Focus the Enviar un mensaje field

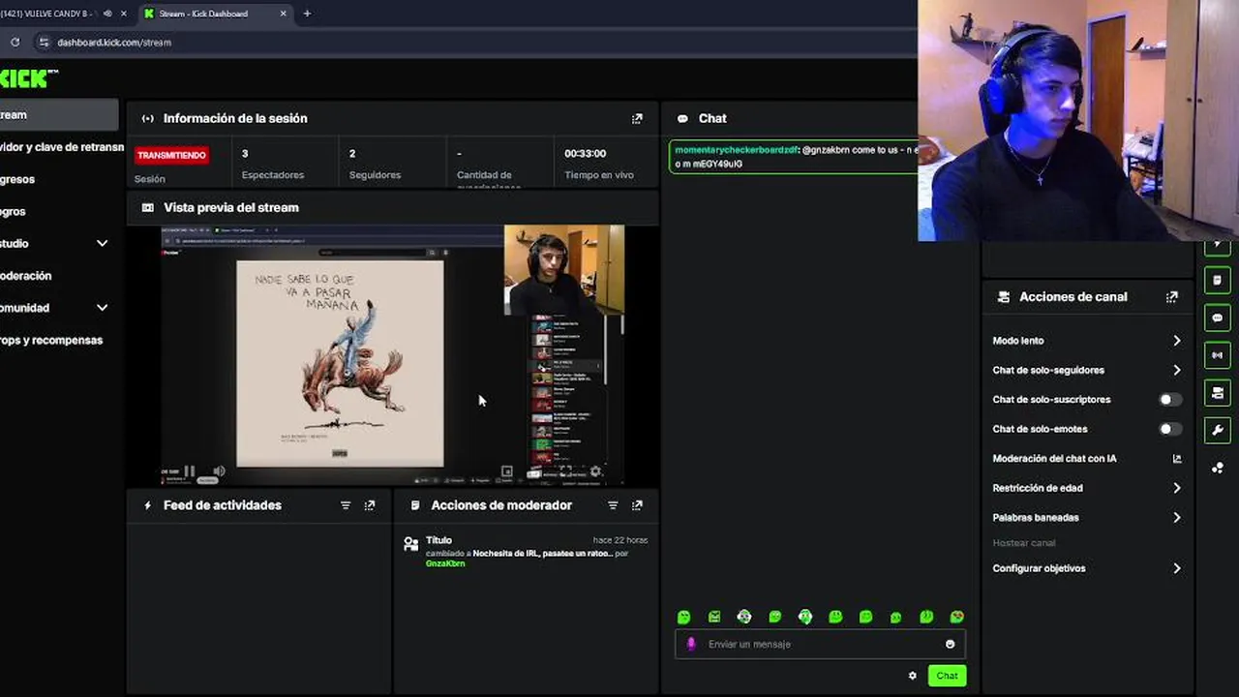[820, 644]
